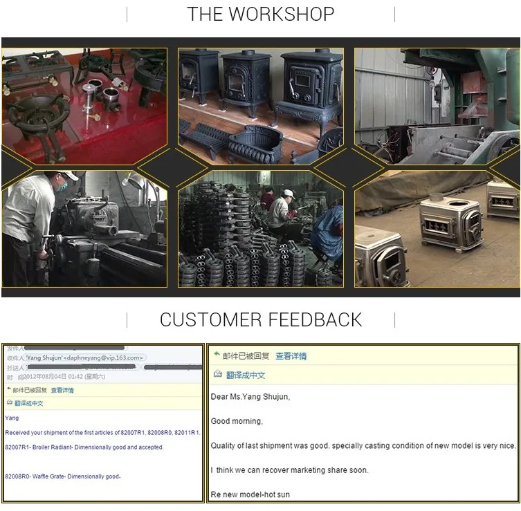
Task: Click the reply arrow icon in right email
Action: [217, 355]
